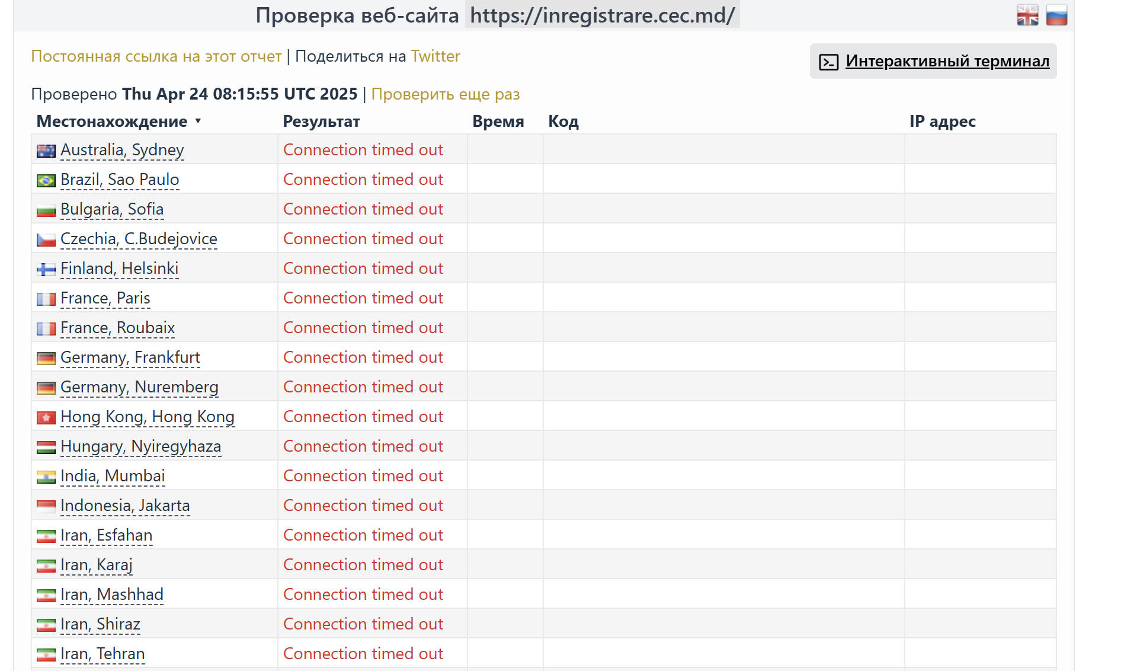Click the Finland flag icon
Image resolution: width=1121 pixels, height=671 pixels.
click(46, 270)
